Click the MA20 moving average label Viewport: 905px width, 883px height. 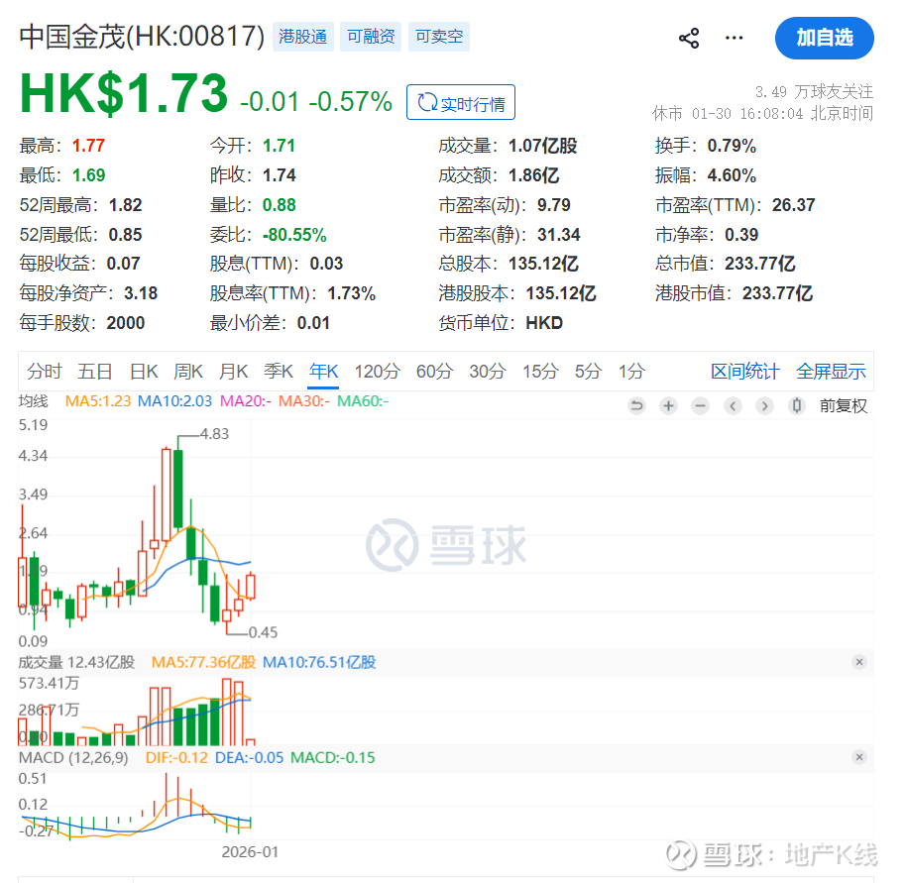pos(245,401)
